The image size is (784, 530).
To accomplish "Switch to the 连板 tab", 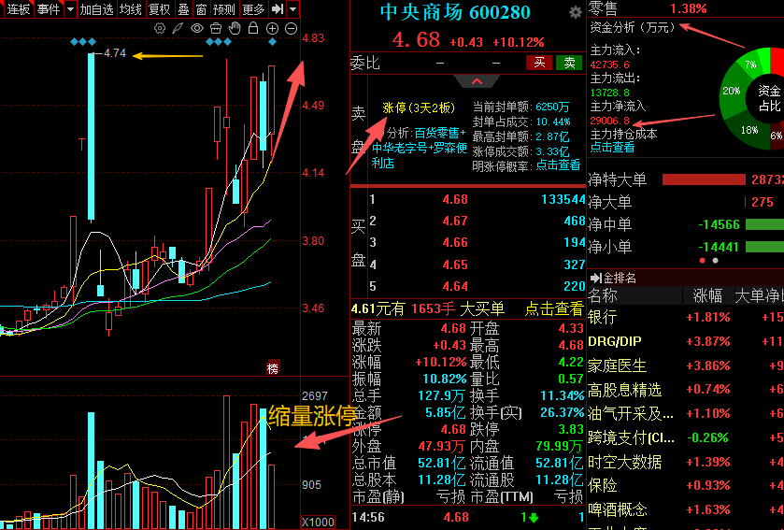I will pos(19,9).
